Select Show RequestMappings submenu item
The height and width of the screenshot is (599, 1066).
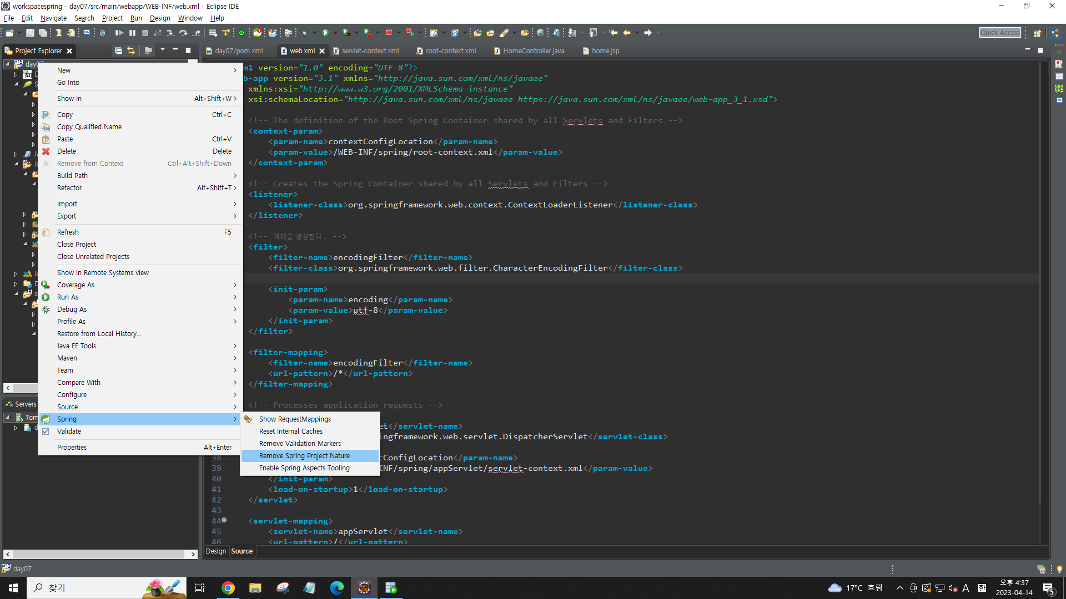click(310, 419)
